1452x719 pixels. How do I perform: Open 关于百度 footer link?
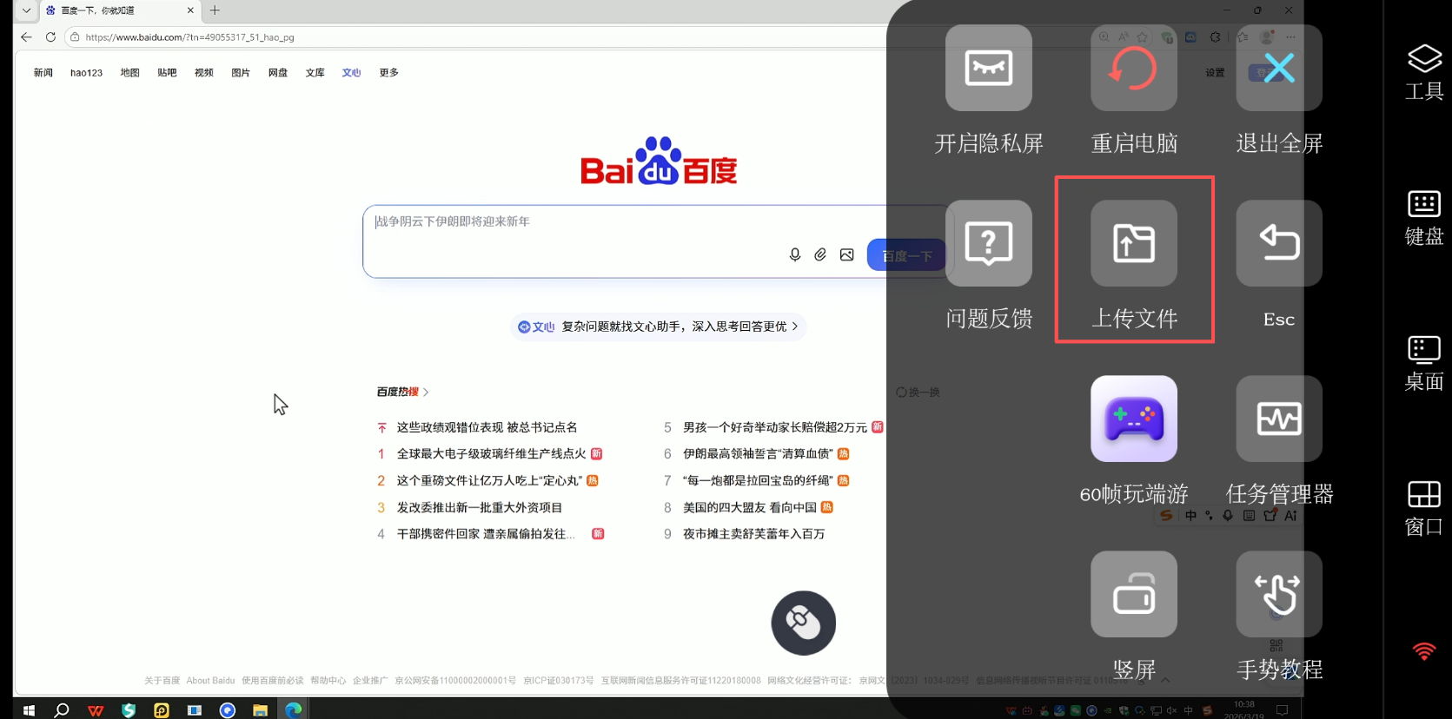coord(162,681)
